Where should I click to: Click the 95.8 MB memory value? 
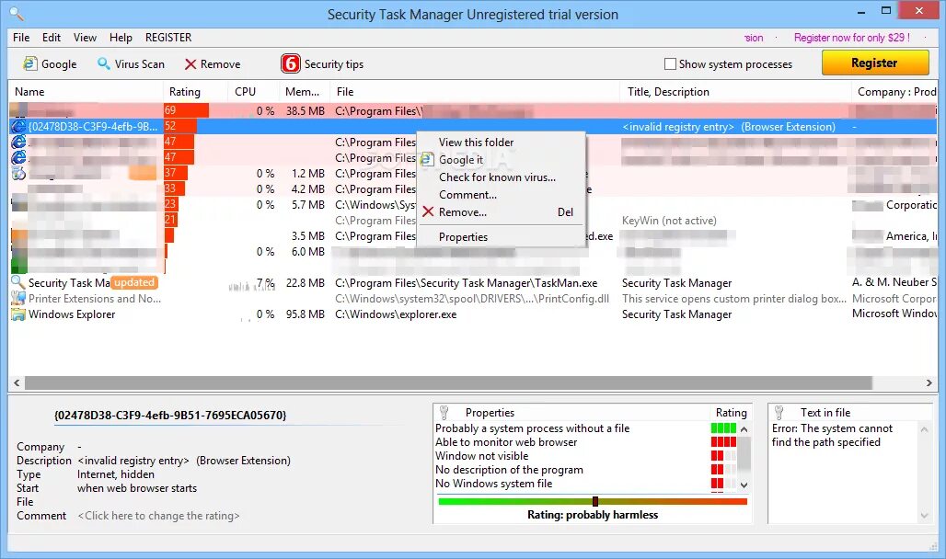(x=305, y=314)
